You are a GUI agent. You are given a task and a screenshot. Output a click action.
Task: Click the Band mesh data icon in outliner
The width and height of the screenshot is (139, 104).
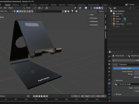[x=123, y=16]
